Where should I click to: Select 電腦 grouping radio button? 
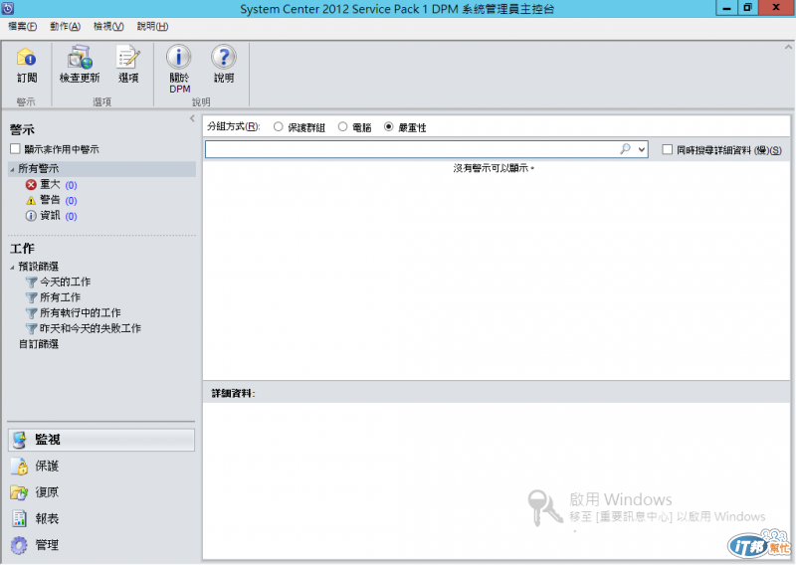(x=342, y=127)
